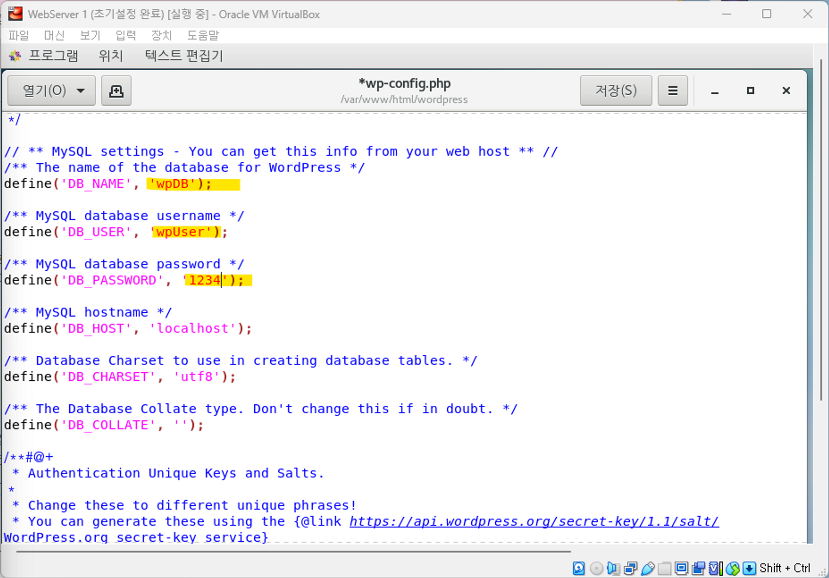Click the vertical scrollbar of the VM view
This screenshot has height=578, width=829.
pos(821,230)
